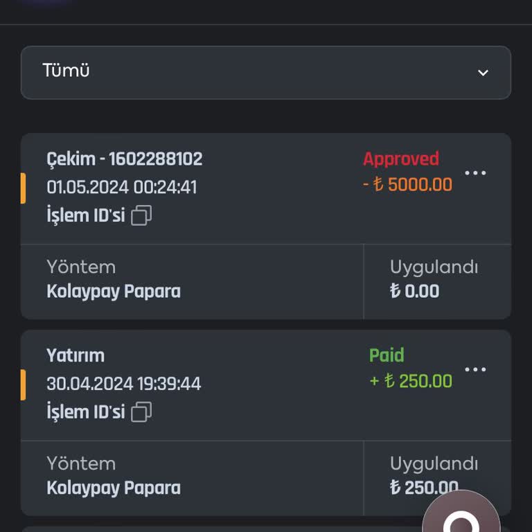Screen dimensions: 532x532
Task: Select the Çekim - 1602288102 title
Action: pyautogui.click(x=125, y=159)
